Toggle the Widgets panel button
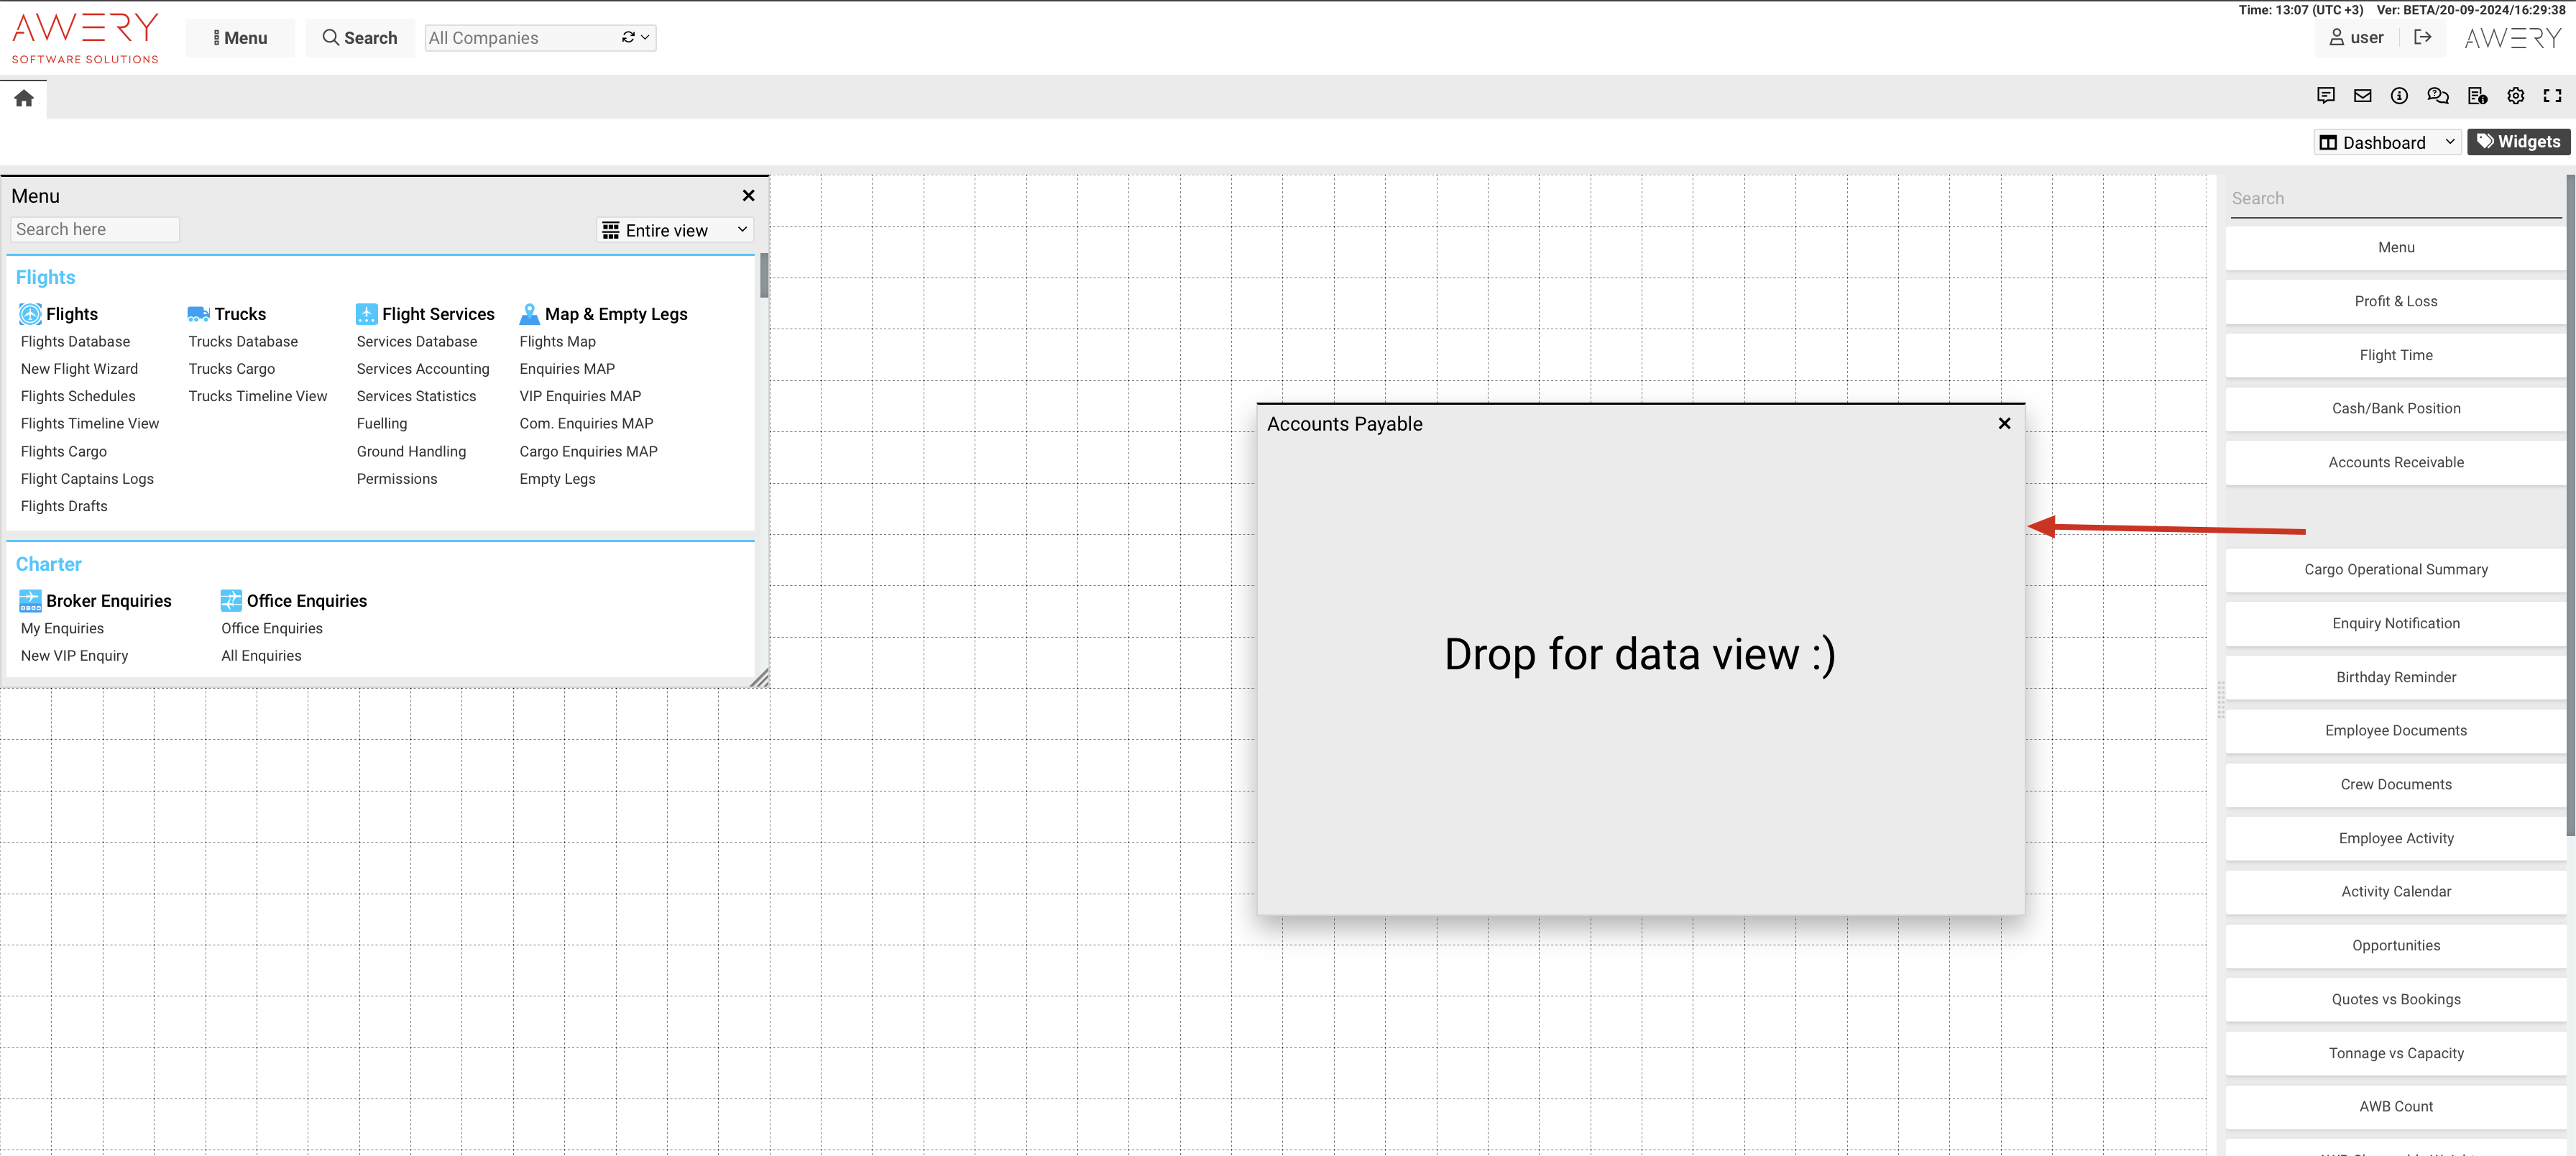This screenshot has width=2576, height=1156. point(2518,142)
